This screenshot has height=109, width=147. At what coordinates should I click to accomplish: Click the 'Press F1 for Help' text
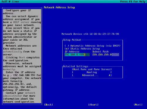pos(133,1)
